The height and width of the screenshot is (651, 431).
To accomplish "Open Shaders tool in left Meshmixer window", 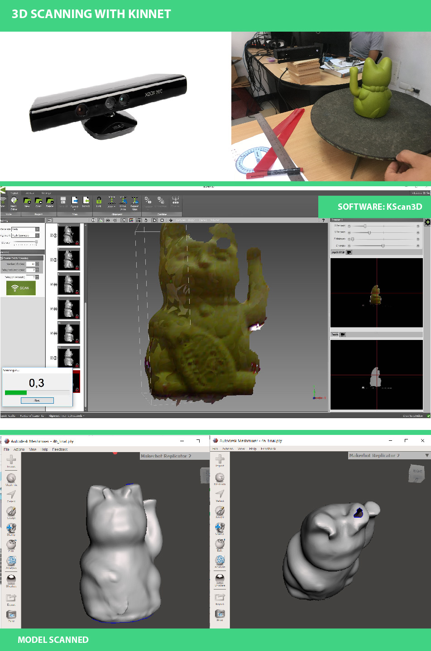I will point(11,580).
